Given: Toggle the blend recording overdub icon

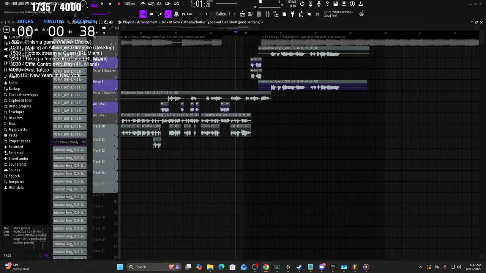Looking at the screenshot, I should pyautogui.click(x=168, y=4).
